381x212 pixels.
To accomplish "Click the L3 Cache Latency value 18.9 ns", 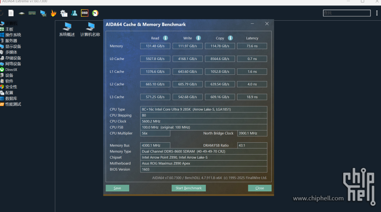I will (252, 97).
